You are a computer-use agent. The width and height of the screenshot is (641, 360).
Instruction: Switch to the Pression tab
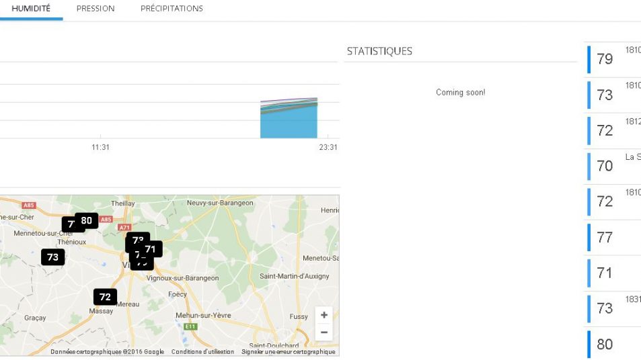coord(96,9)
